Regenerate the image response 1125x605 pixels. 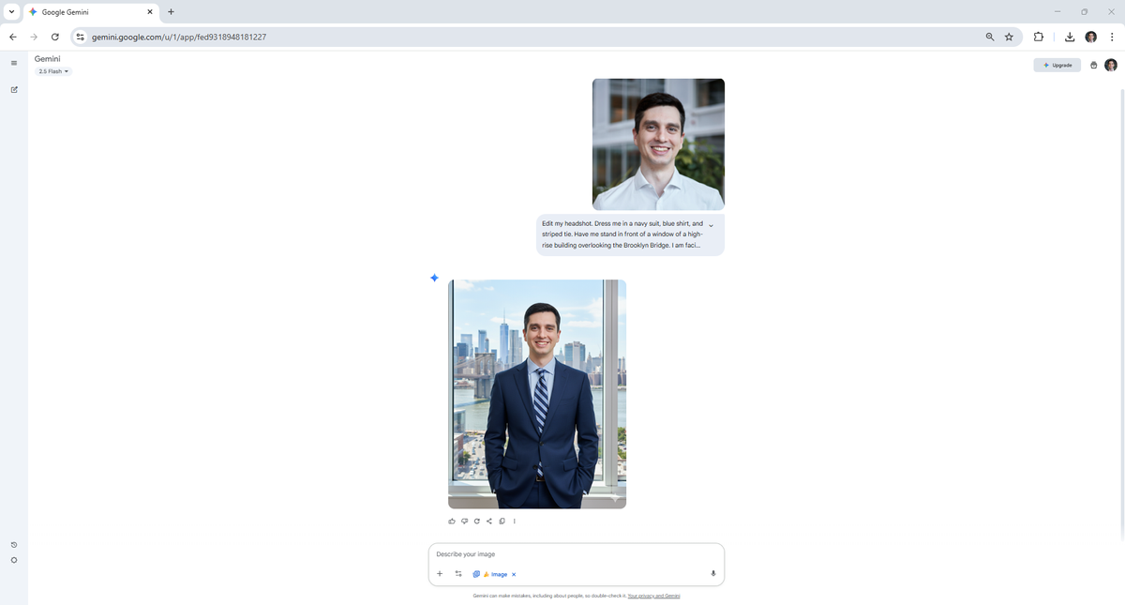[x=476, y=522]
